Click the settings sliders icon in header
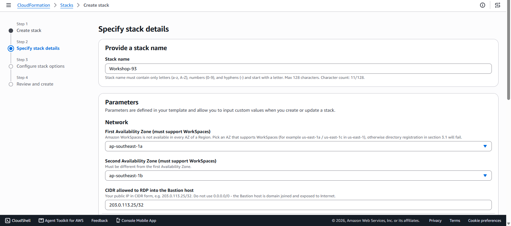This screenshot has height=226, width=511. click(498, 5)
